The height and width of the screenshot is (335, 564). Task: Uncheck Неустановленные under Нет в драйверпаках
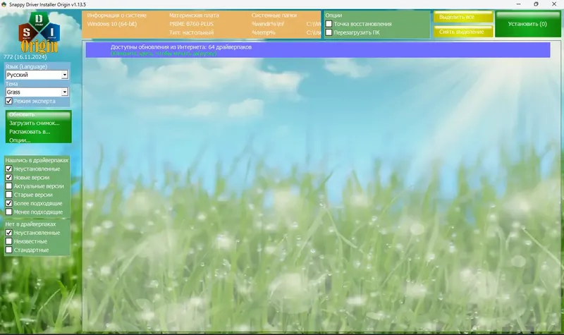click(9, 233)
